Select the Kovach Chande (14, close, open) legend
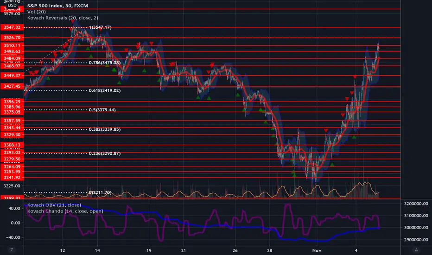432x255 pixels. coord(65,211)
